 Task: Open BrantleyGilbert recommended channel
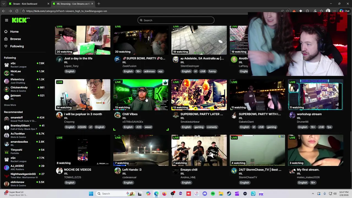(x=24, y=127)
